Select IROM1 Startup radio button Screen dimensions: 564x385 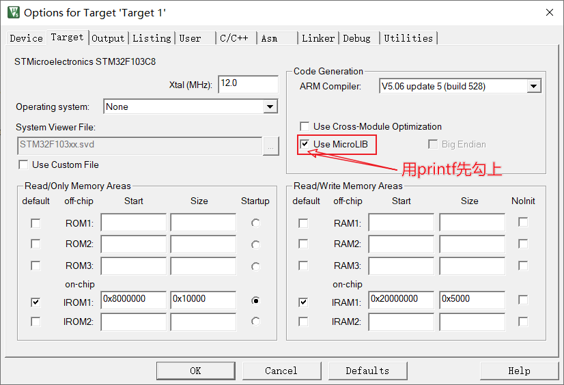click(256, 300)
